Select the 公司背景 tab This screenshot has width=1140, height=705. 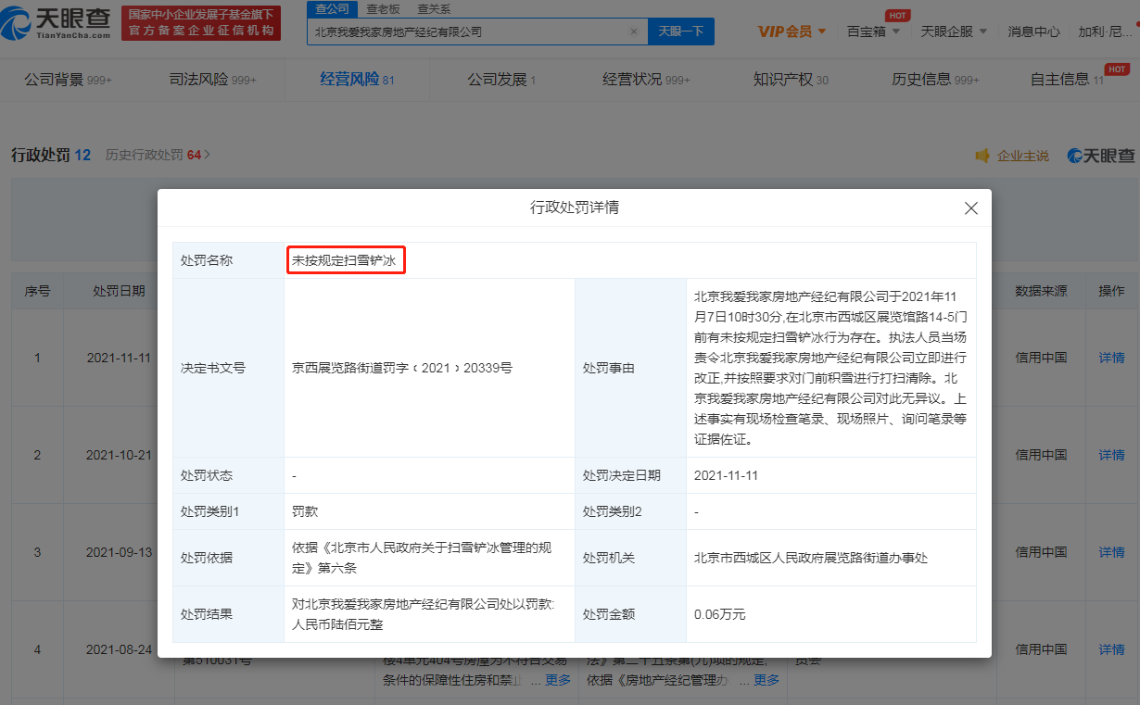click(x=68, y=80)
